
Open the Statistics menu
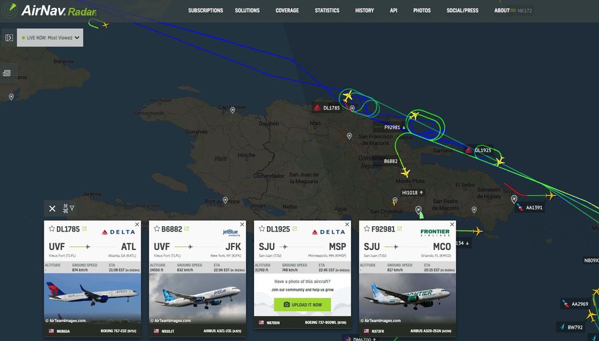click(327, 10)
